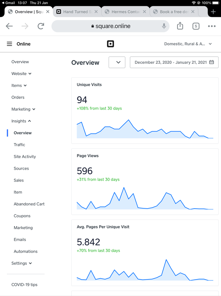Close the Hermes Contact tab
Screen dimensions: 221x296
click(x=144, y=12)
